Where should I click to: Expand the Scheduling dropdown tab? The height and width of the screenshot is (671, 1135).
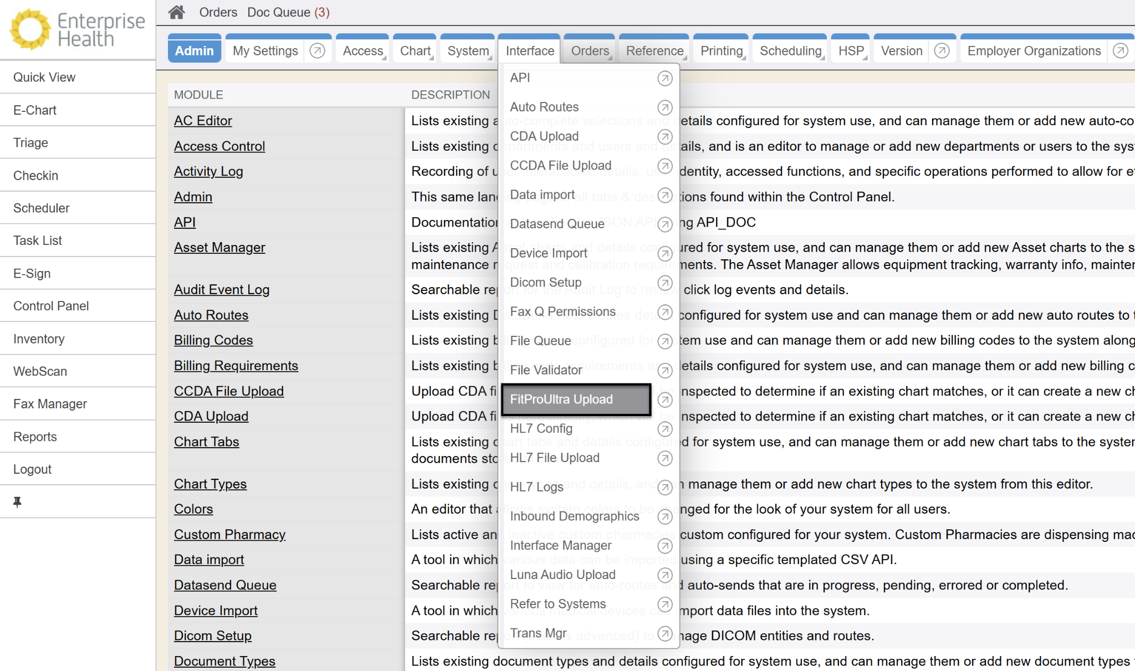pos(790,51)
